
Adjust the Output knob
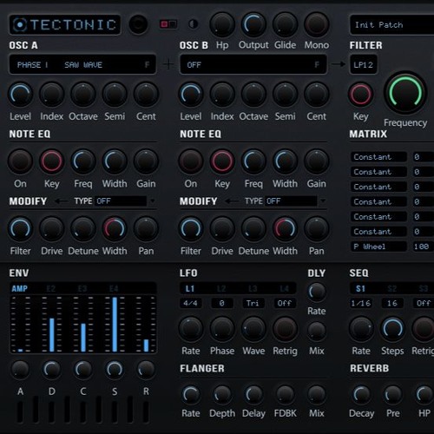tap(253, 24)
